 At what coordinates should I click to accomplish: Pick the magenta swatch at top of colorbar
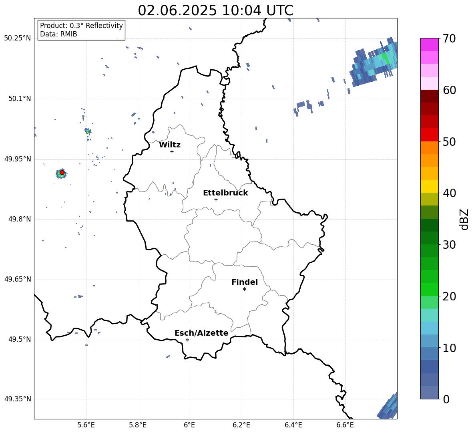pyautogui.click(x=429, y=45)
